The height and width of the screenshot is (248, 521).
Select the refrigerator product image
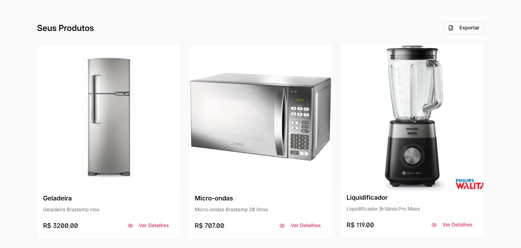pos(109,117)
